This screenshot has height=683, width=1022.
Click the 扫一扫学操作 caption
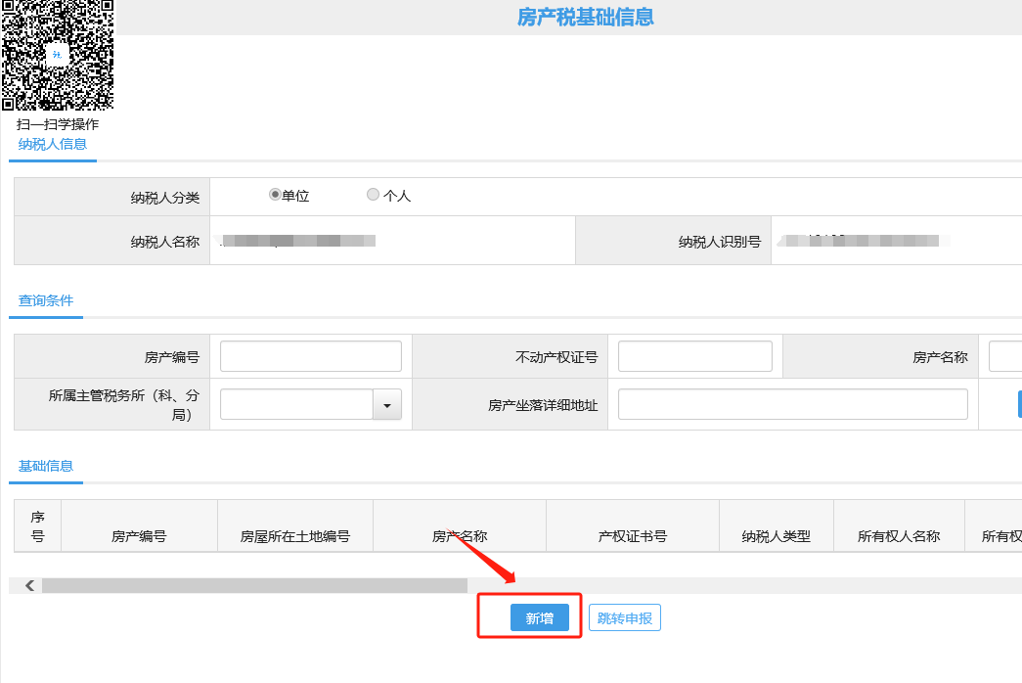coord(58,124)
